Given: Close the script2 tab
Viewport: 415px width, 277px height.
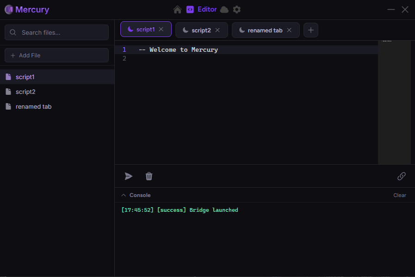Looking at the screenshot, I should (217, 30).
